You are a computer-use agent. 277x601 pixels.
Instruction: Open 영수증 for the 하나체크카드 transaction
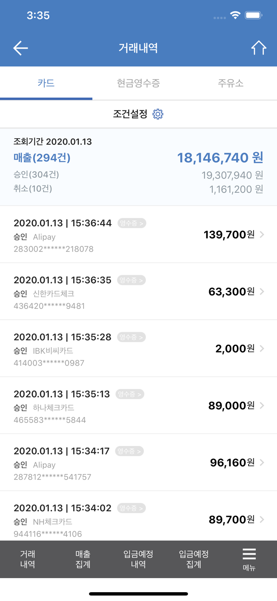coord(129,394)
